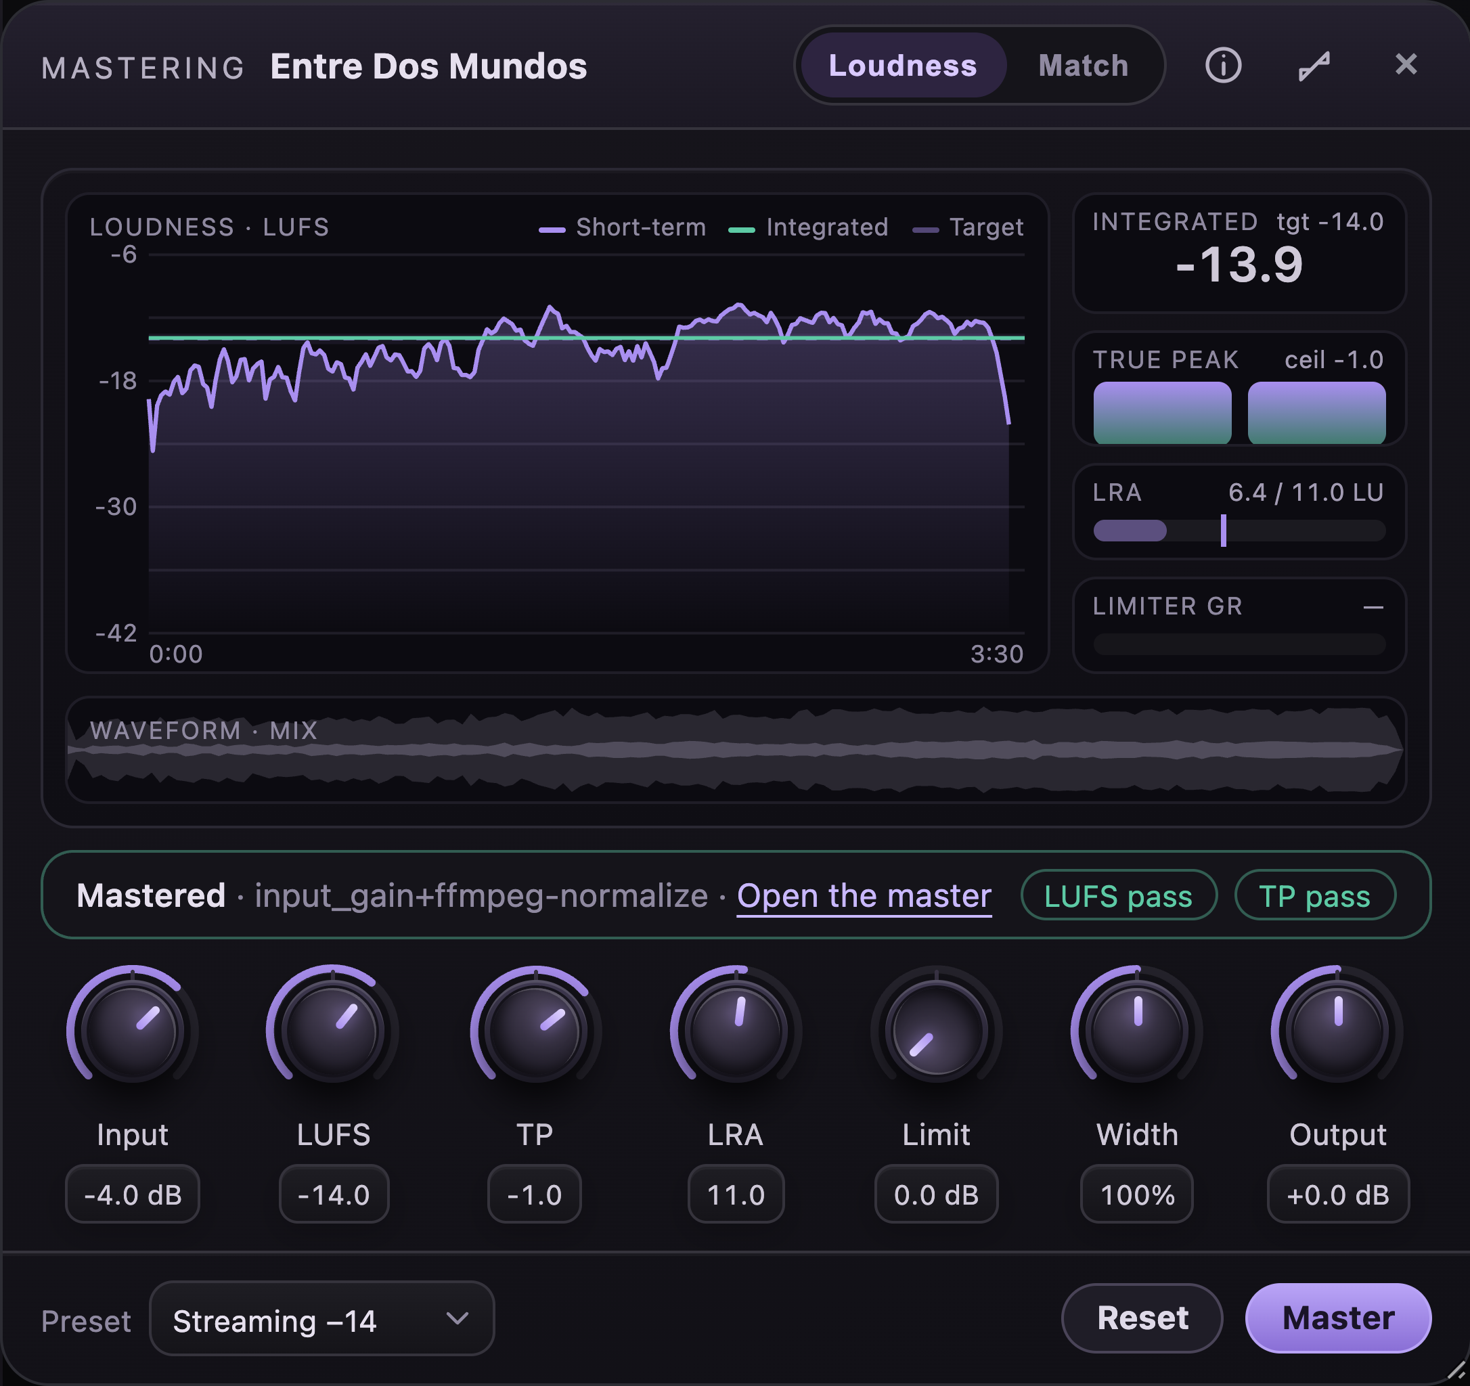Switch to the Loudness tab
Screen dimensions: 1470x1386
[x=903, y=66]
